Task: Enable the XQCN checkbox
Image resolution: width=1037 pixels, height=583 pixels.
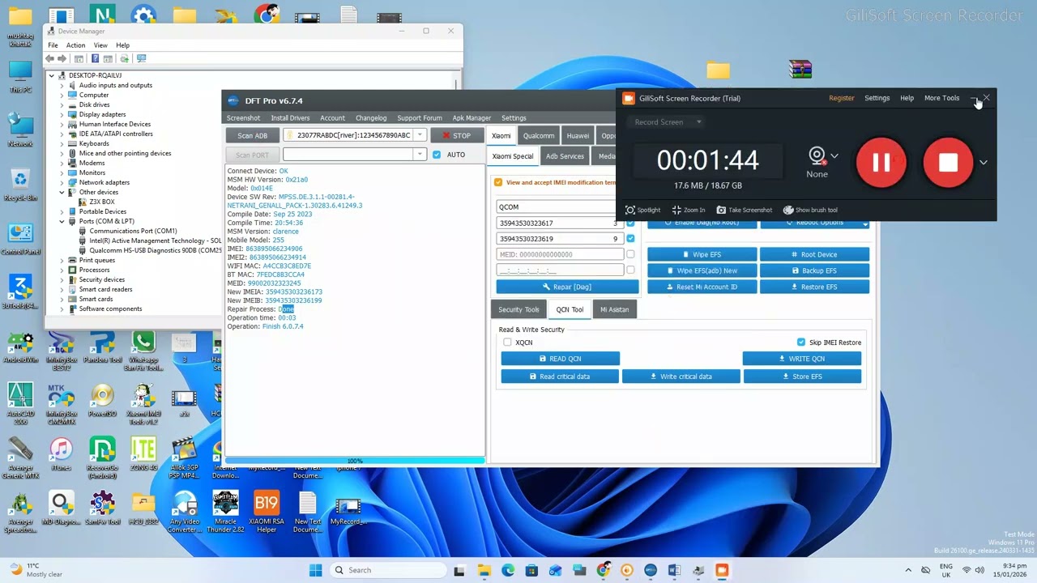Action: click(x=507, y=343)
